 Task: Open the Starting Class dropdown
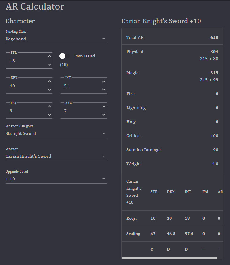coord(56,39)
